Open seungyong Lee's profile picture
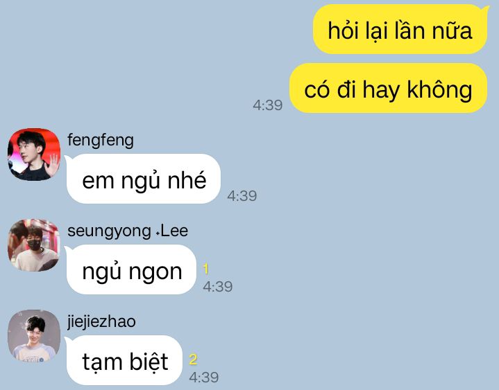The width and height of the screenshot is (499, 390). click(x=34, y=245)
